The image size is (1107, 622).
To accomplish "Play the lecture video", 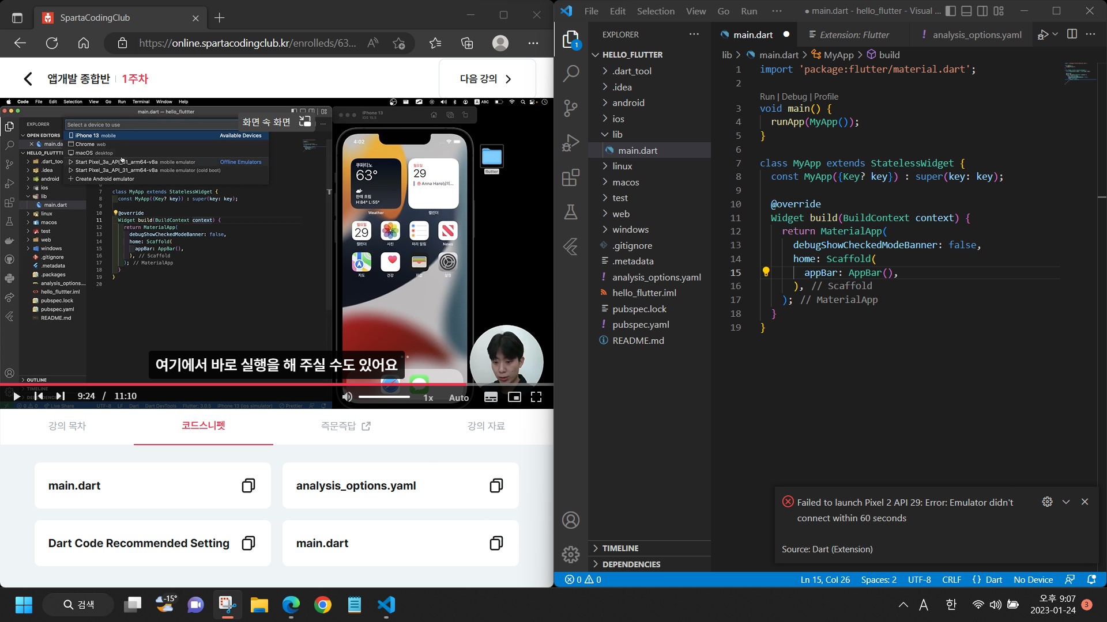I will [x=17, y=396].
